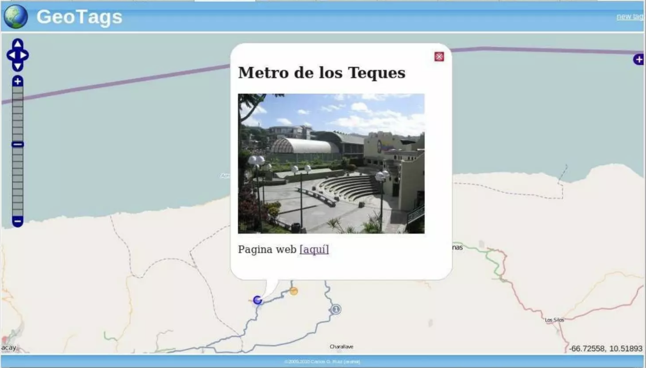Viewport: 646px width, 368px height.
Task: Pan the map up with the arrow
Action: click(17, 44)
